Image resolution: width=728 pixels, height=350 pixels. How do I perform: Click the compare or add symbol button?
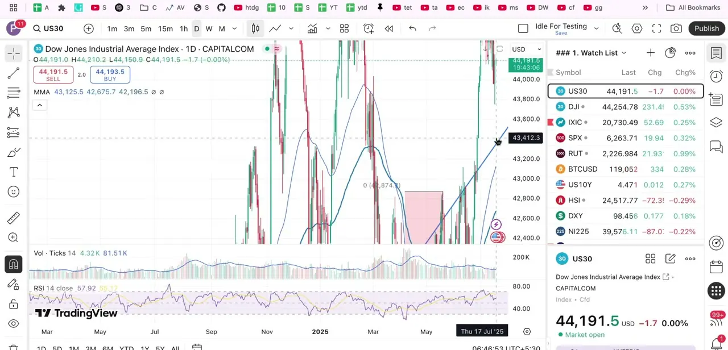click(89, 28)
